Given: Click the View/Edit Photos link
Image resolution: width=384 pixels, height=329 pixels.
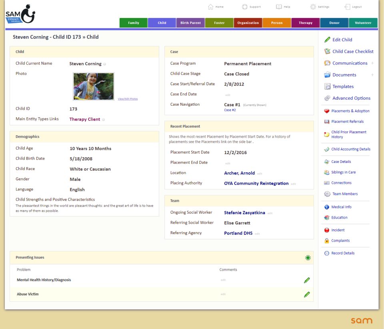Looking at the screenshot, I should [x=128, y=99].
